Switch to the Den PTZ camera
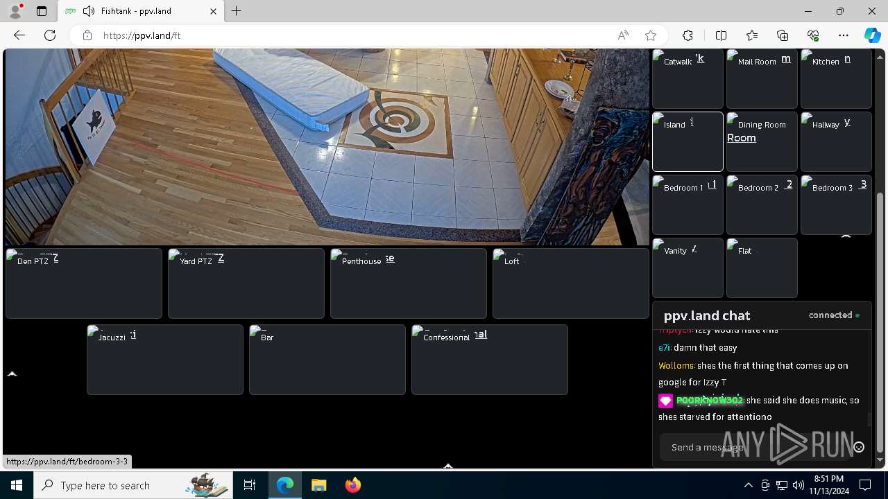Image resolution: width=888 pixels, height=499 pixels. click(84, 283)
